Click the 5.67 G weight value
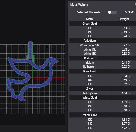The height and width of the screenshot is (132, 136). (x=126, y=124)
